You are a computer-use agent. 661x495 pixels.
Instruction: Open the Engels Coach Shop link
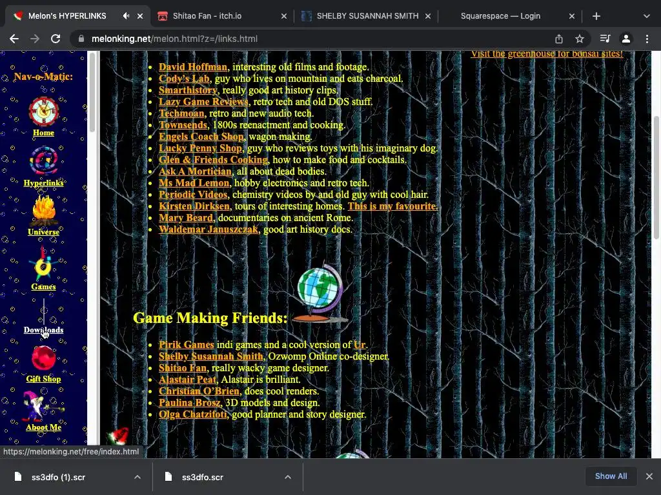[x=201, y=137]
